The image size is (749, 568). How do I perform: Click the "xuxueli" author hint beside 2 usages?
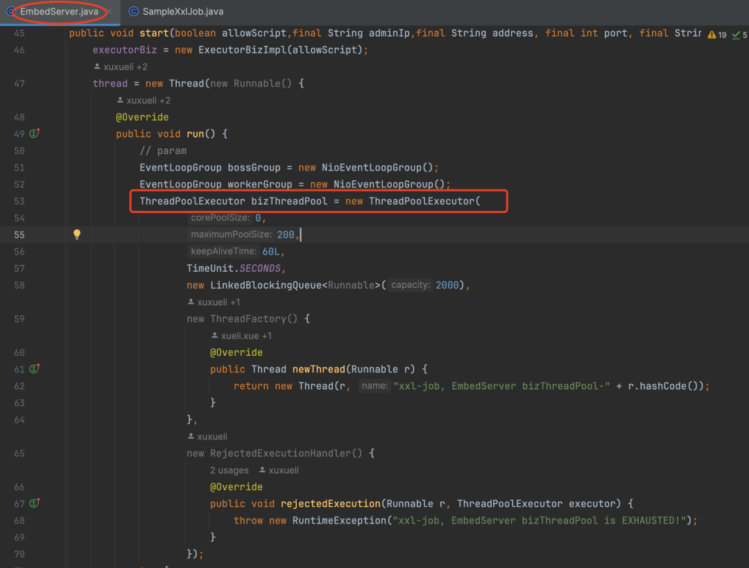279,470
